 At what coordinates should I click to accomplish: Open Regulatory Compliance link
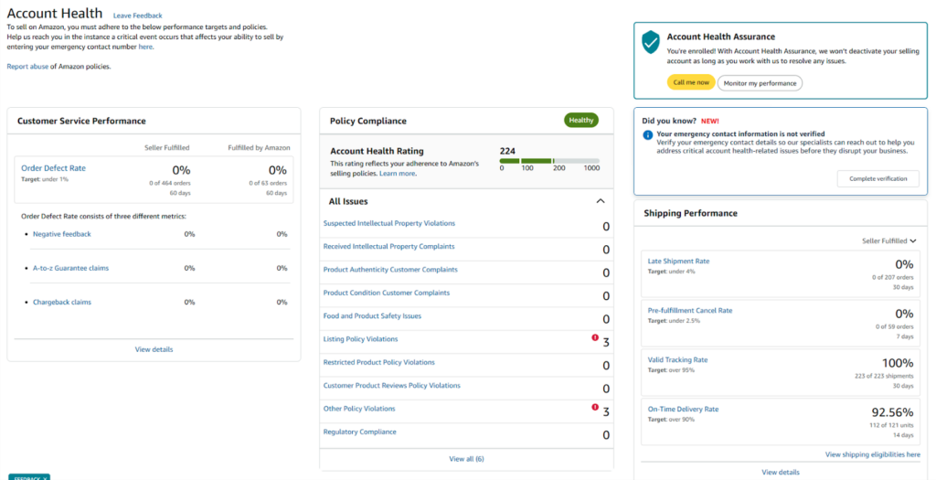[x=359, y=432]
